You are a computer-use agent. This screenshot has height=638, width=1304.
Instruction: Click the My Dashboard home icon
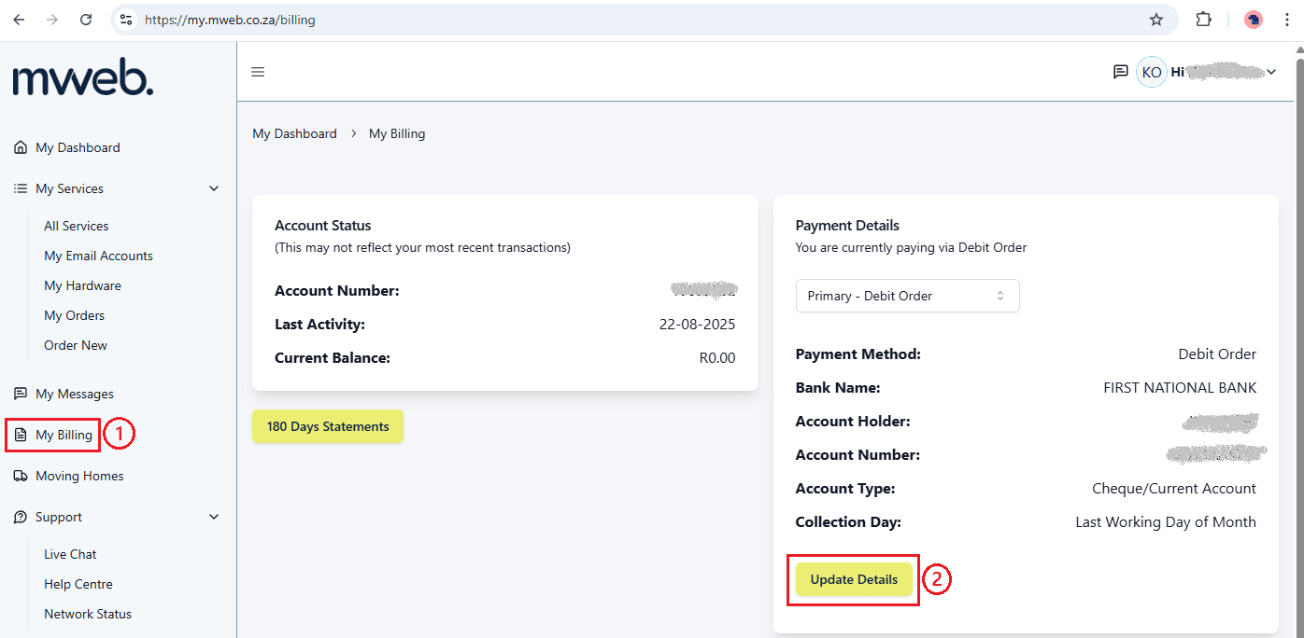coord(20,146)
